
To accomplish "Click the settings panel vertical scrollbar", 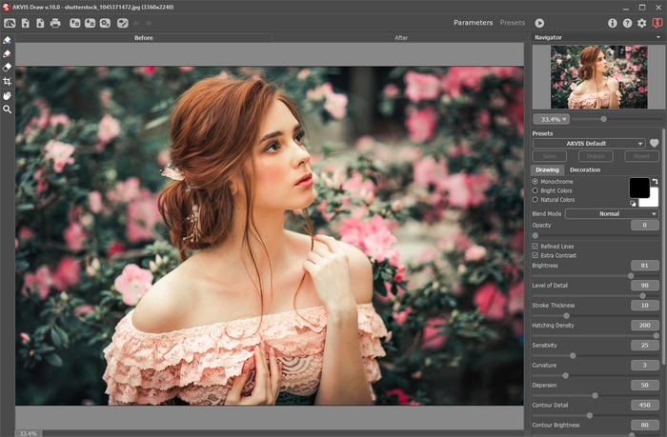I will (x=663, y=247).
